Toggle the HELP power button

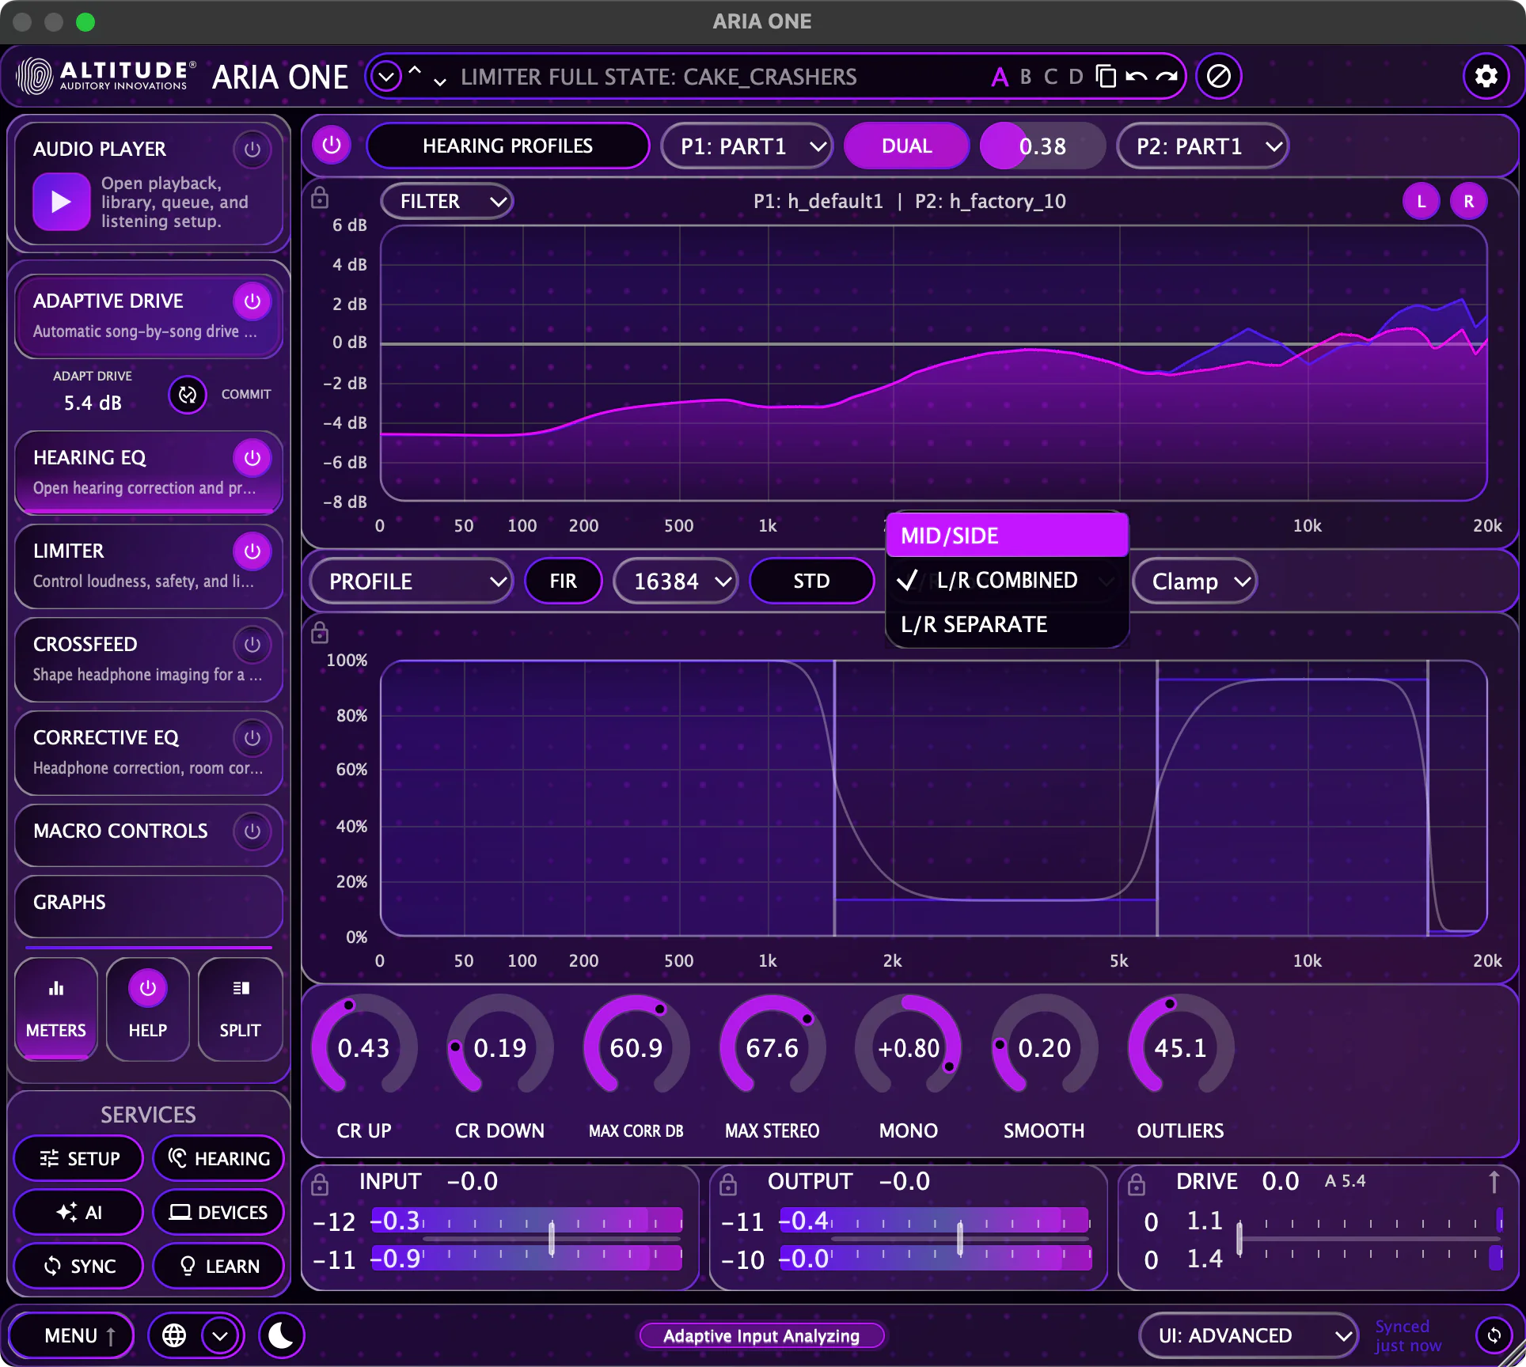tap(148, 988)
